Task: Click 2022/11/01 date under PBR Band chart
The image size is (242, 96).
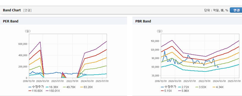Action: tap(205, 81)
